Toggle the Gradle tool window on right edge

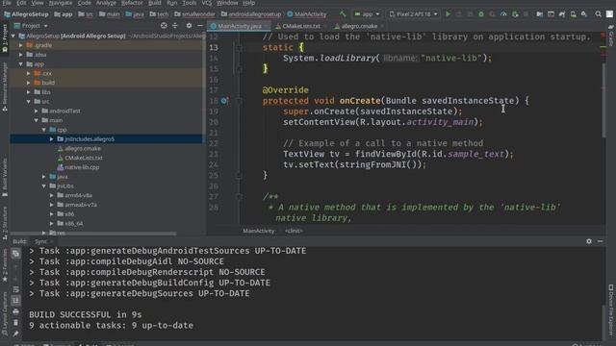(x=611, y=37)
